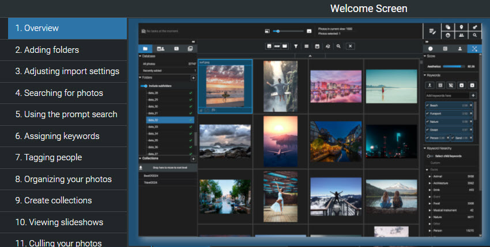Image resolution: width=490 pixels, height=247 pixels.
Task: Expand the Musical Instrument keyword node
Action: click(429, 210)
